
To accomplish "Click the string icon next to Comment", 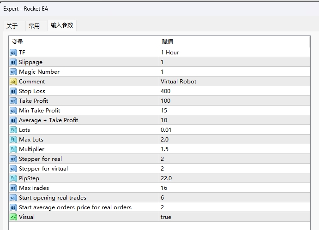I will point(13,82).
